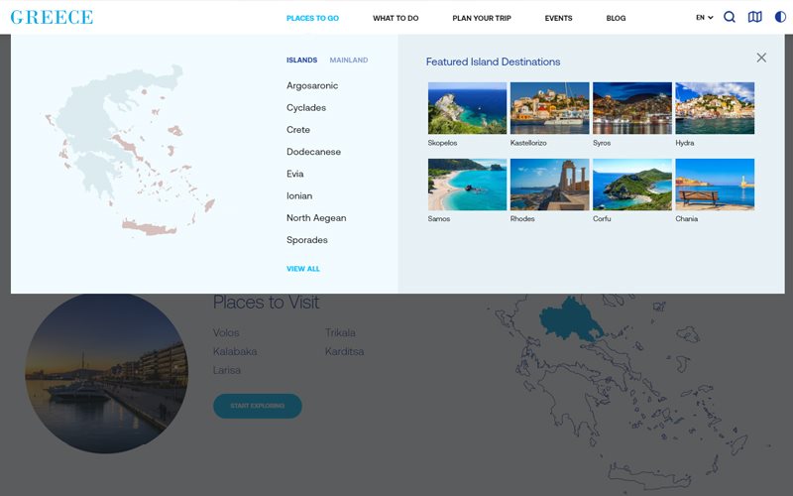Select the Chania lighthouse thumbnail
793x496 pixels.
pos(715,185)
